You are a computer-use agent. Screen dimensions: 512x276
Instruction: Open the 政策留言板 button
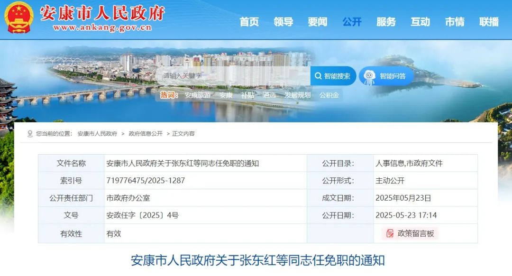click(x=410, y=233)
